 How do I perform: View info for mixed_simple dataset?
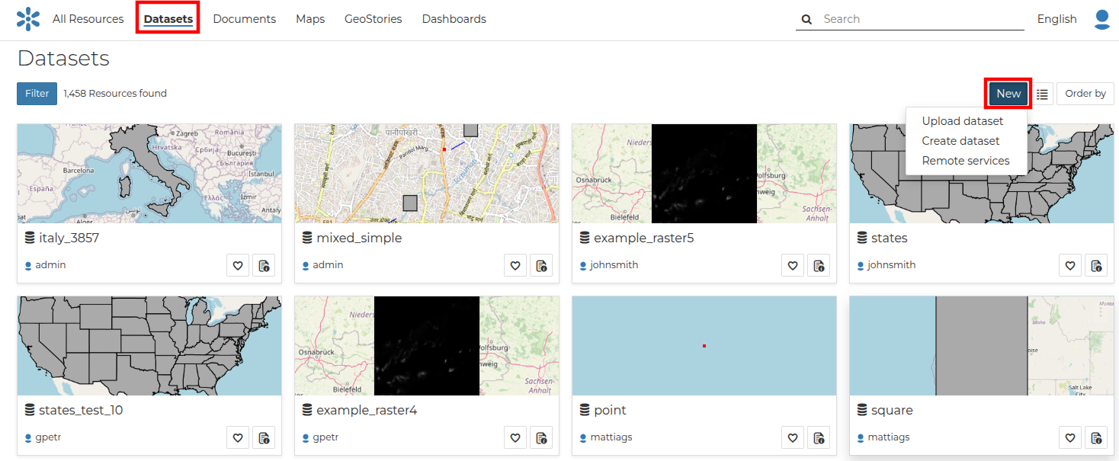click(541, 265)
